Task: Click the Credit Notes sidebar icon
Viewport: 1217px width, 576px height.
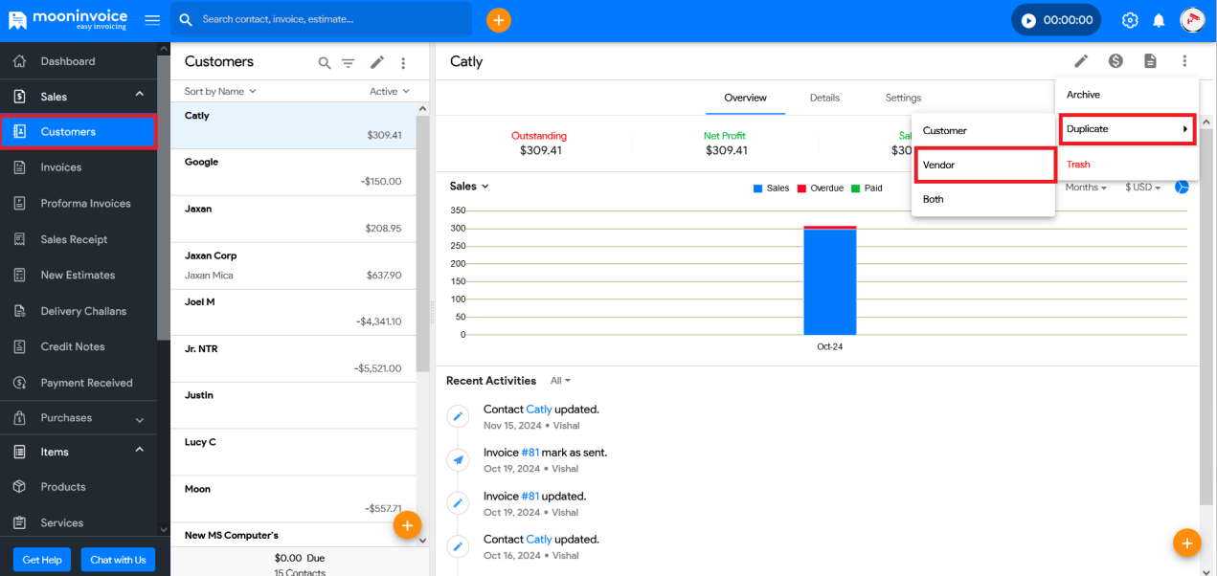Action: pos(19,346)
